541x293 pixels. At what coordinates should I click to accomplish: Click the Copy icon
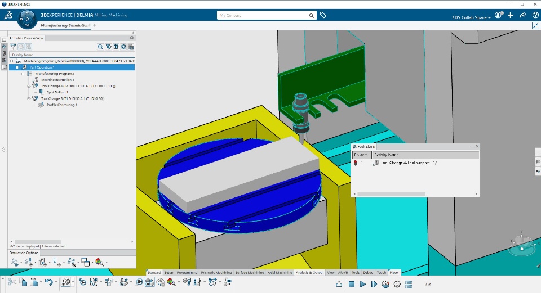(x=23, y=282)
